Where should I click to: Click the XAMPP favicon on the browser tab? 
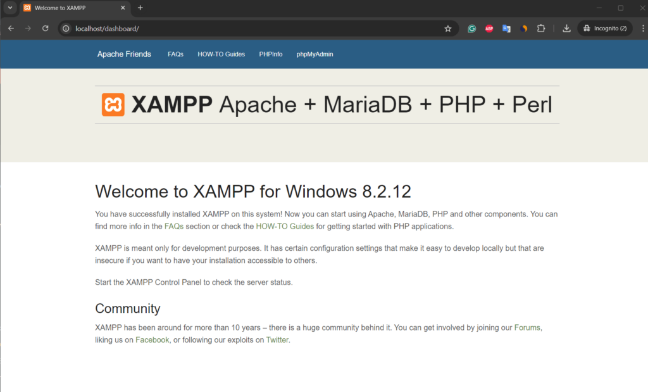[27, 8]
